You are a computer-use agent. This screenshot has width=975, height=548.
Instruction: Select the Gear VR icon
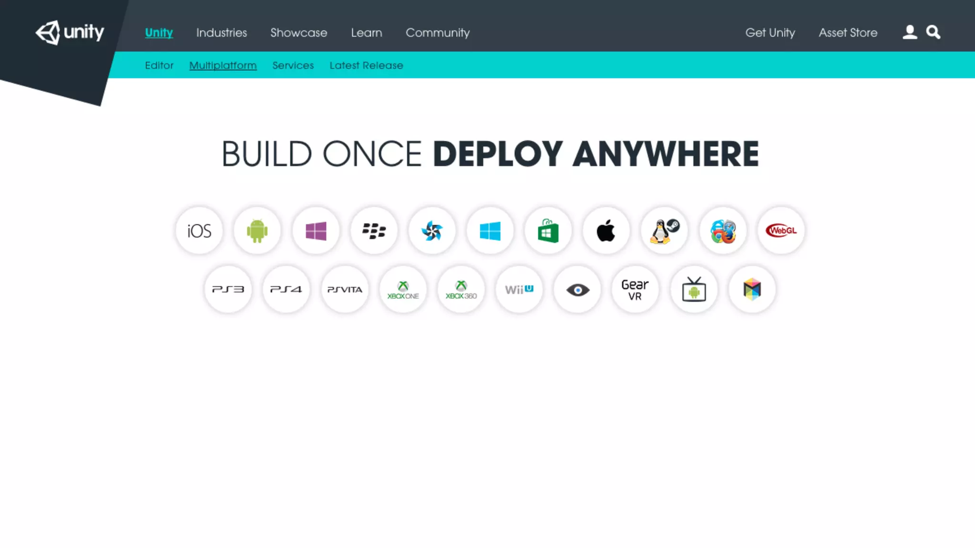(x=635, y=289)
